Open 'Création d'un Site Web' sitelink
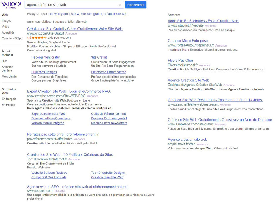 (x=107, y=178)
